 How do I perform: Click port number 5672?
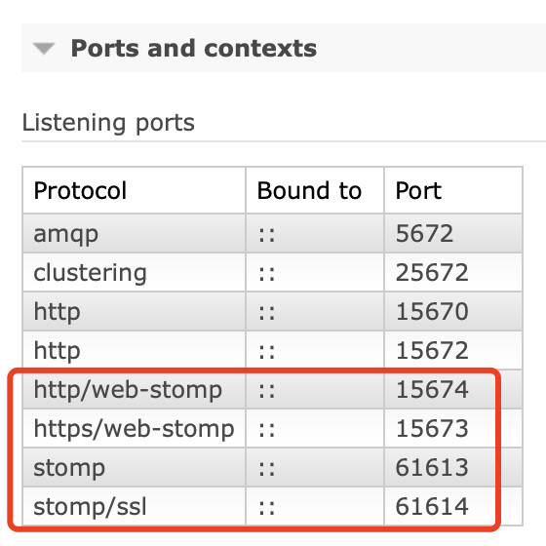pos(424,233)
